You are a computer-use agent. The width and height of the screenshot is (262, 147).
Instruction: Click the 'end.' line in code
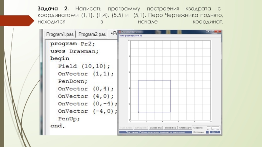(58, 126)
